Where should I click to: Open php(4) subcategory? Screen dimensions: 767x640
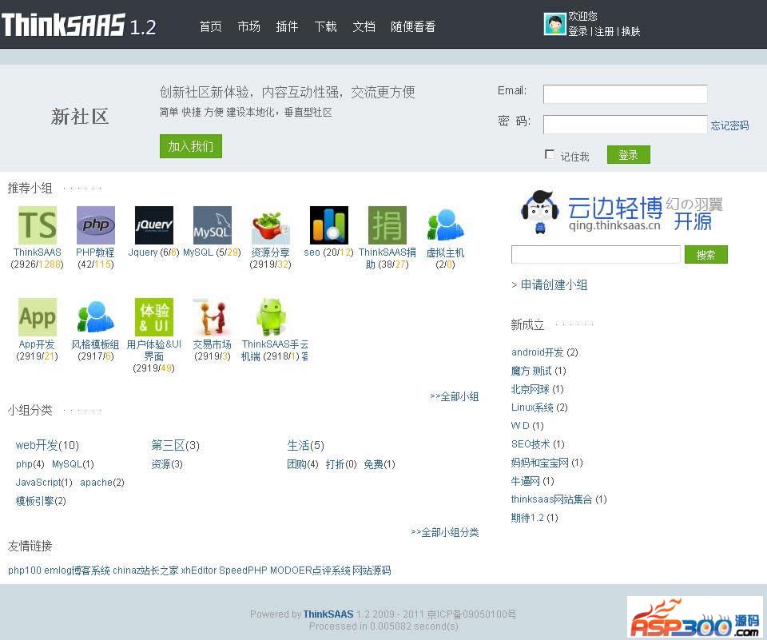pyautogui.click(x=30, y=464)
